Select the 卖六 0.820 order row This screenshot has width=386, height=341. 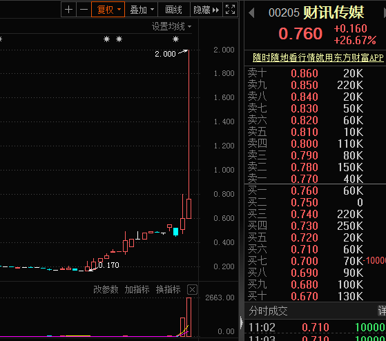[315, 120]
